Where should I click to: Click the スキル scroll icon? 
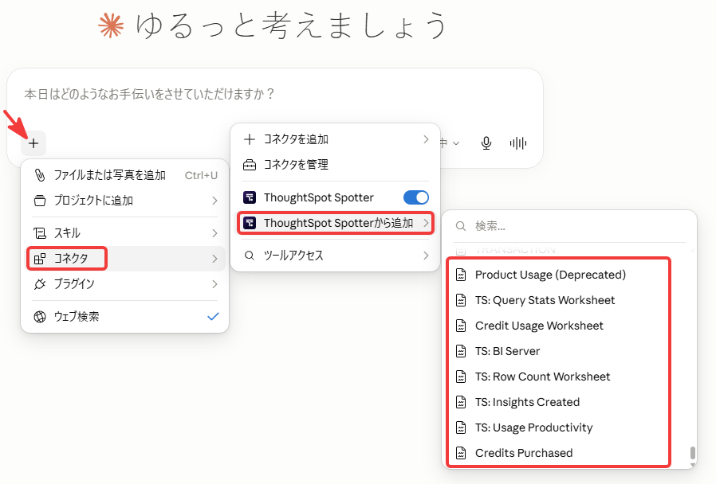(x=40, y=233)
